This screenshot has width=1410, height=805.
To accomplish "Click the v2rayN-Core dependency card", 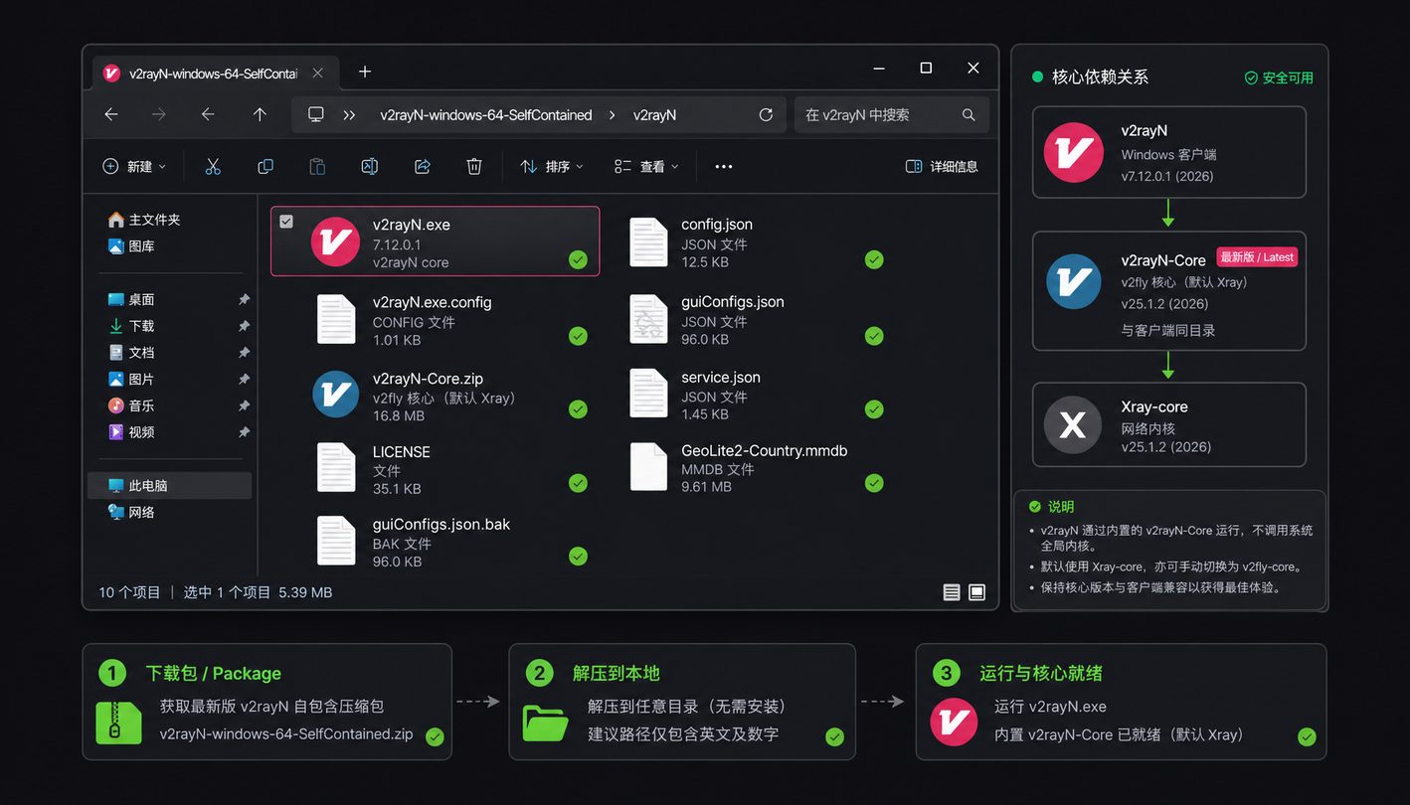I will coord(1168,291).
